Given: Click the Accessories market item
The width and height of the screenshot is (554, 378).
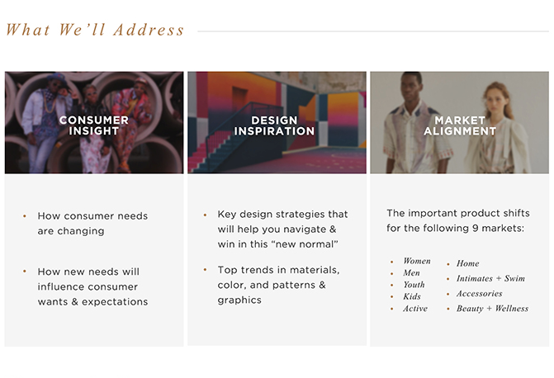Looking at the screenshot, I should [x=480, y=293].
